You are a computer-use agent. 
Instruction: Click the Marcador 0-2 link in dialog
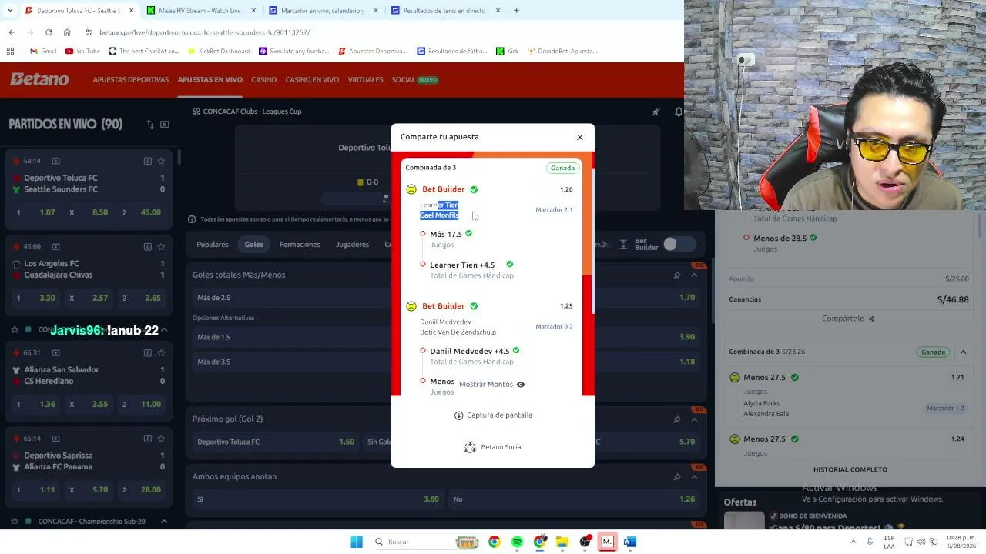[554, 327]
